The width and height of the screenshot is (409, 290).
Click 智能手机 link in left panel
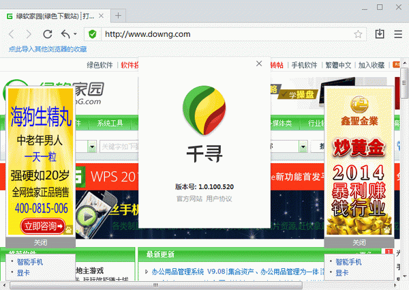pyautogui.click(x=30, y=262)
